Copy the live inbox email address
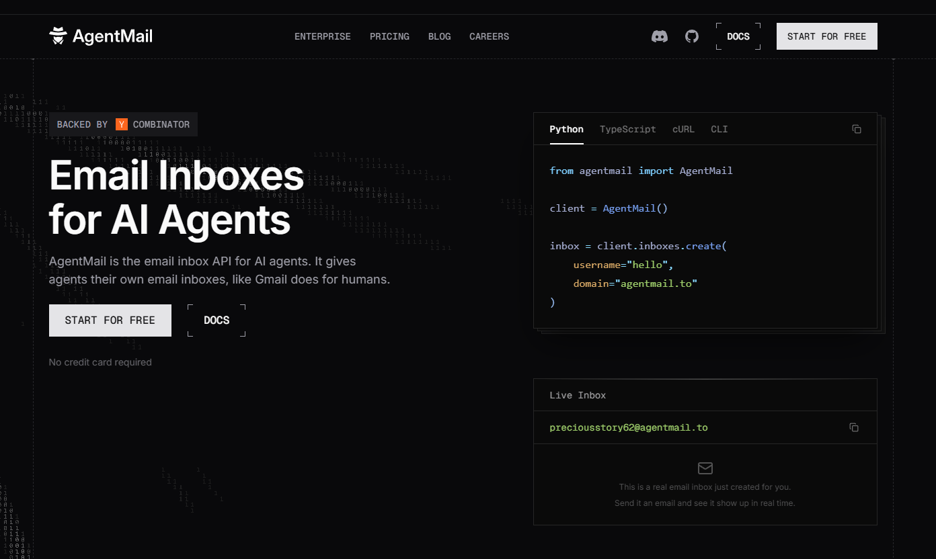This screenshot has height=559, width=936. [x=854, y=427]
